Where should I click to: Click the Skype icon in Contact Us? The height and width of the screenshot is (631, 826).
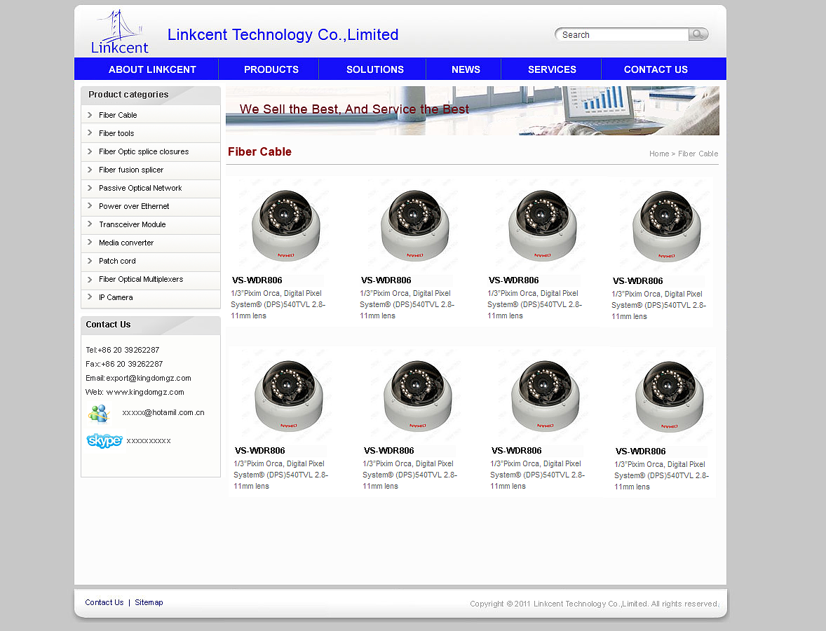104,440
